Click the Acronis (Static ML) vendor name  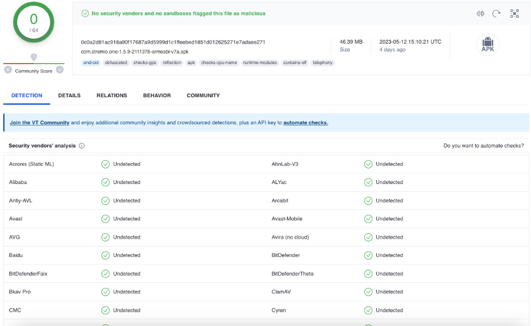pyautogui.click(x=32, y=164)
